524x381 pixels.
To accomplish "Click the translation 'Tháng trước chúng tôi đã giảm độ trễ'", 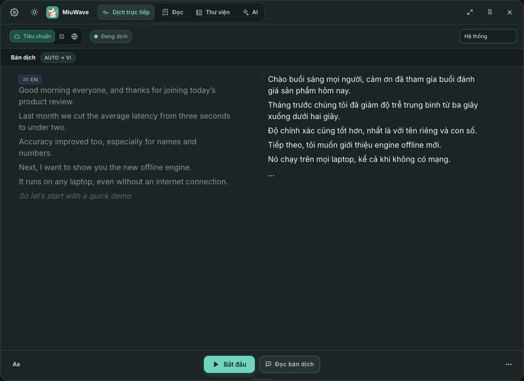I will [373, 110].
